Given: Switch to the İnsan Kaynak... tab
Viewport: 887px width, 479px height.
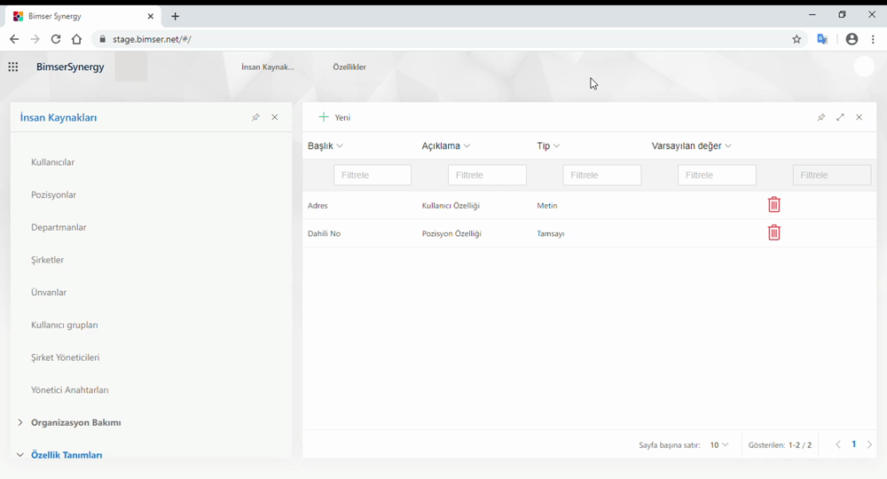Looking at the screenshot, I should click(x=268, y=67).
